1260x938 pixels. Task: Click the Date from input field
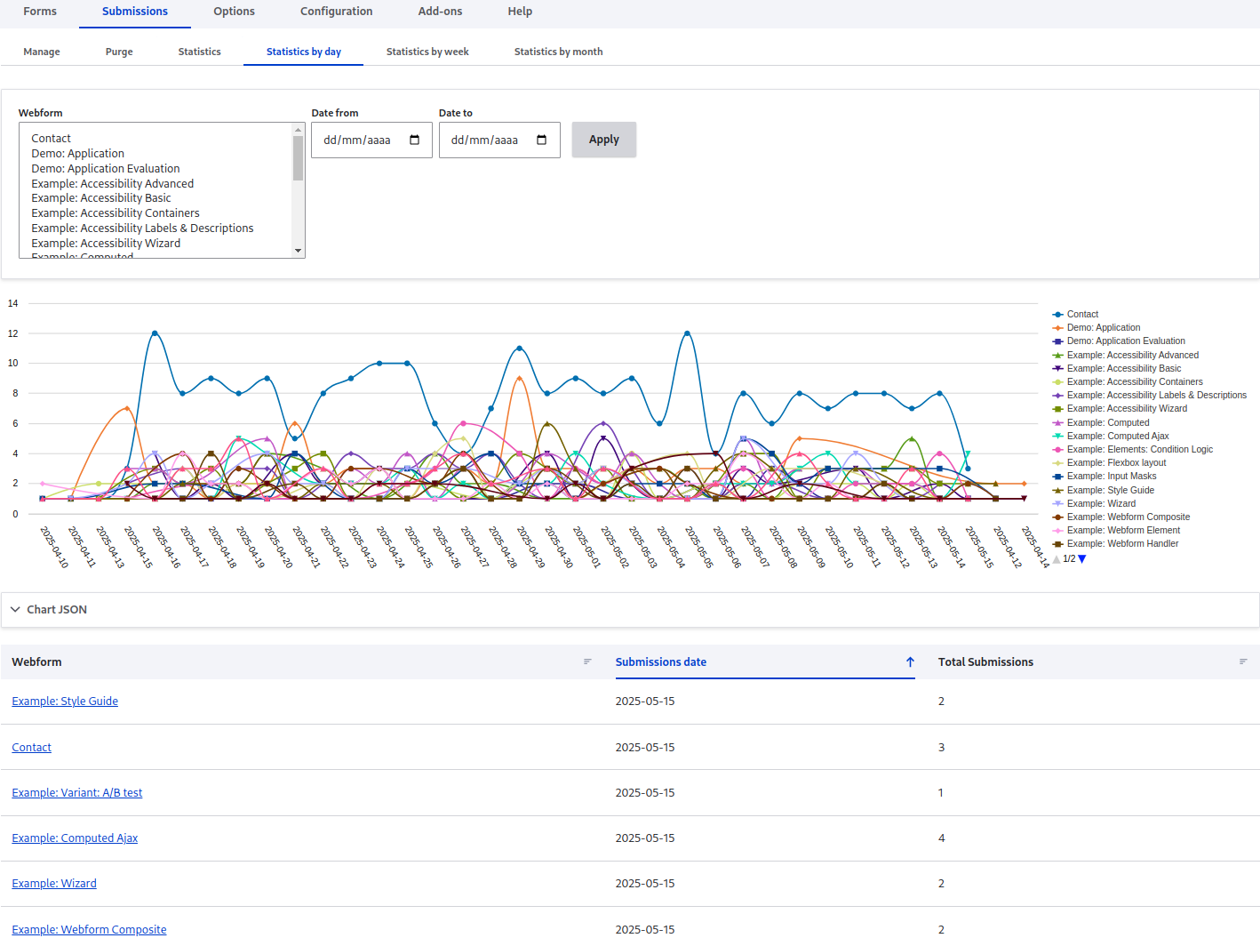[x=371, y=140]
